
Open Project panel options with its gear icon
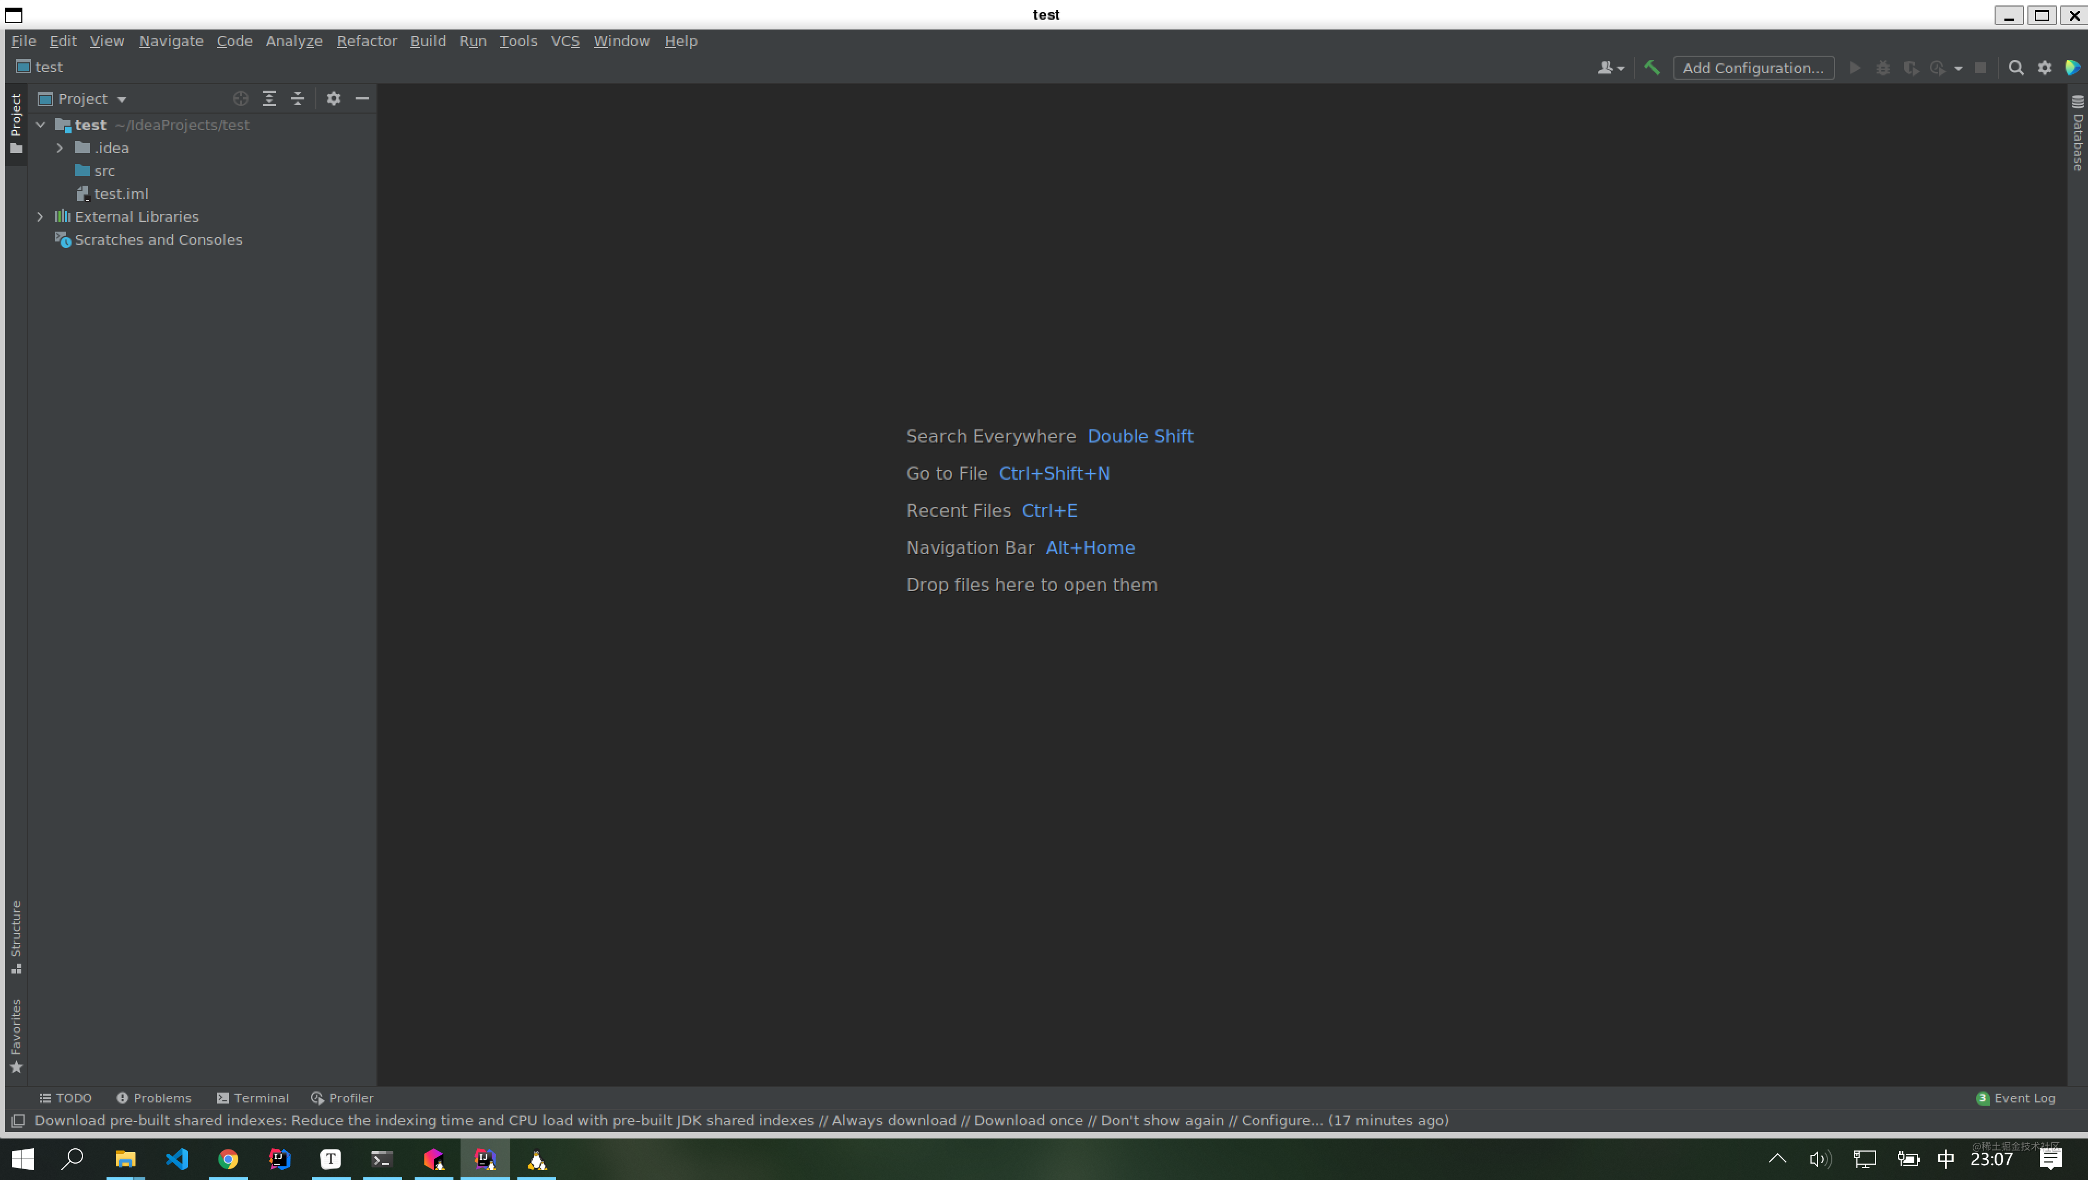coord(333,98)
